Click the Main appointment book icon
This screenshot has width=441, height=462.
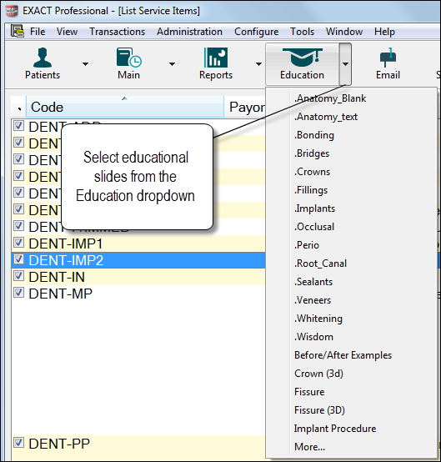pyautogui.click(x=128, y=63)
